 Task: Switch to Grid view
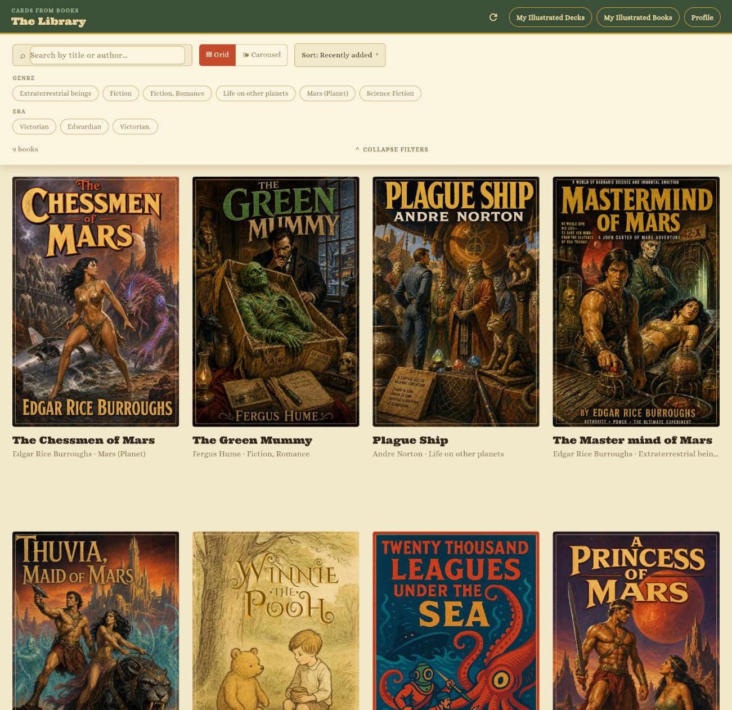click(217, 55)
